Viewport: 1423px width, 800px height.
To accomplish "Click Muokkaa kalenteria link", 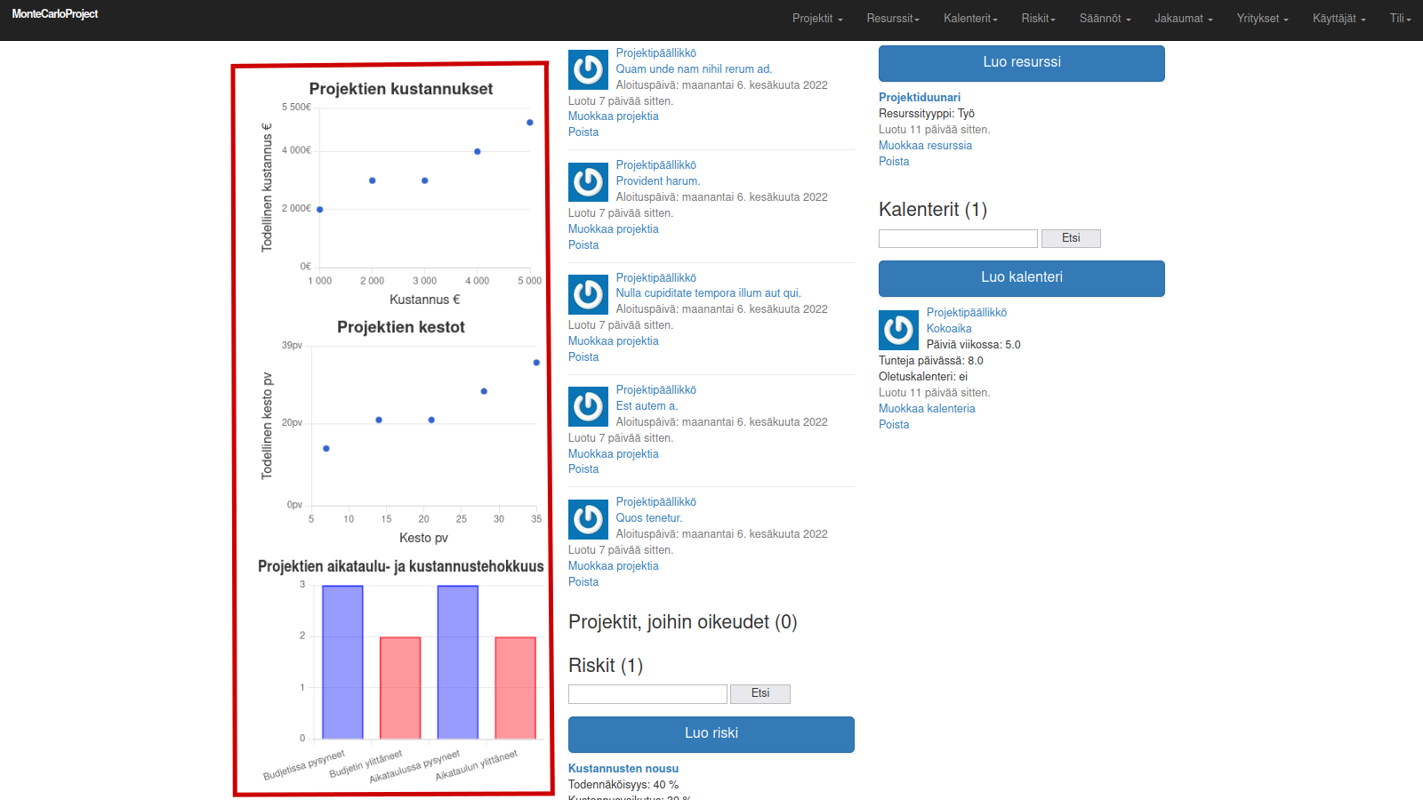I will pos(927,409).
